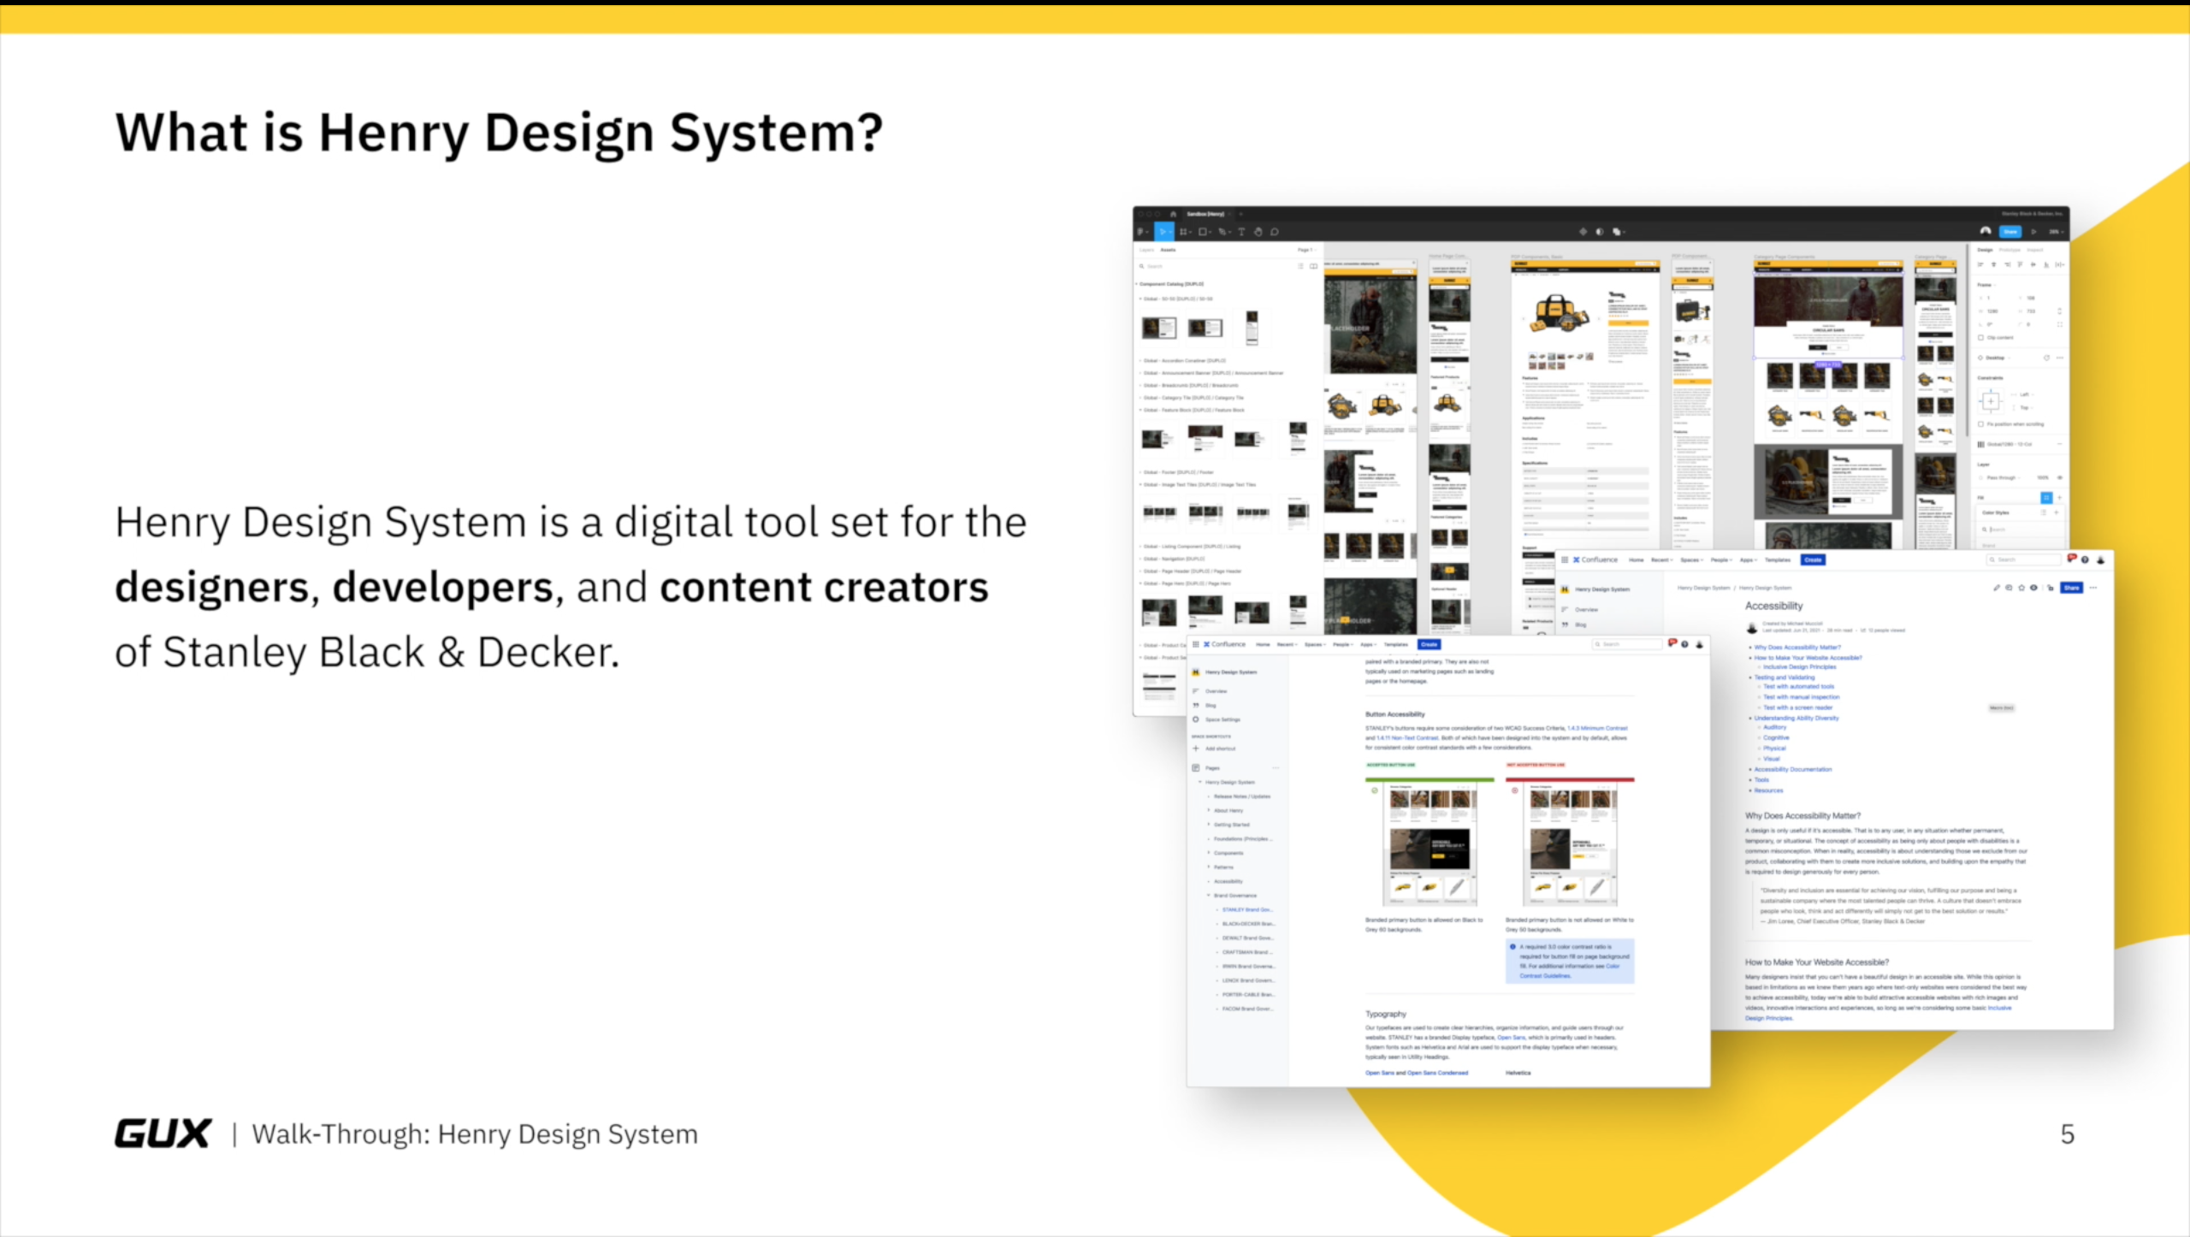The width and height of the screenshot is (2190, 1237).
Task: Switch to the Prototype tab in Figma
Action: pyautogui.click(x=2009, y=250)
